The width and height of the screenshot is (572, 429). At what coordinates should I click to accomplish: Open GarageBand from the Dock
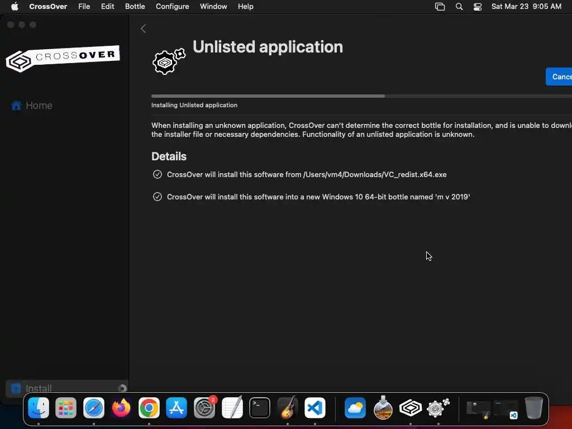pos(288,407)
